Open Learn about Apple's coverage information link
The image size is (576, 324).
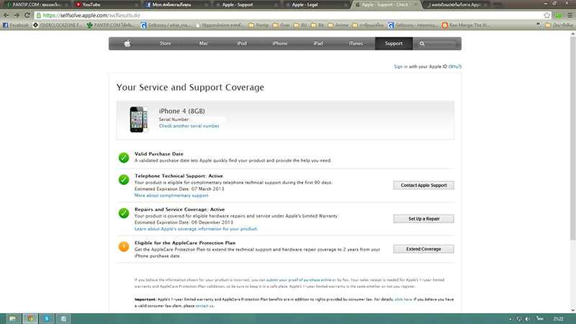(196, 229)
